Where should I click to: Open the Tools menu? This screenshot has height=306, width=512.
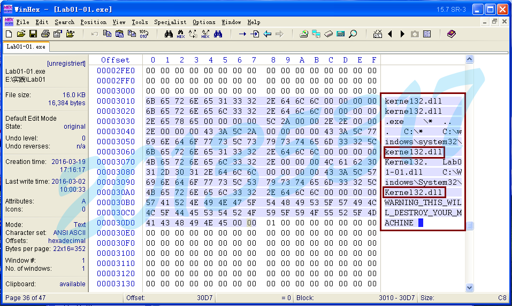click(x=140, y=22)
